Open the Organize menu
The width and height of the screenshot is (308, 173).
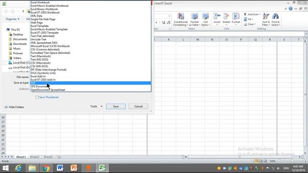(x=13, y=19)
